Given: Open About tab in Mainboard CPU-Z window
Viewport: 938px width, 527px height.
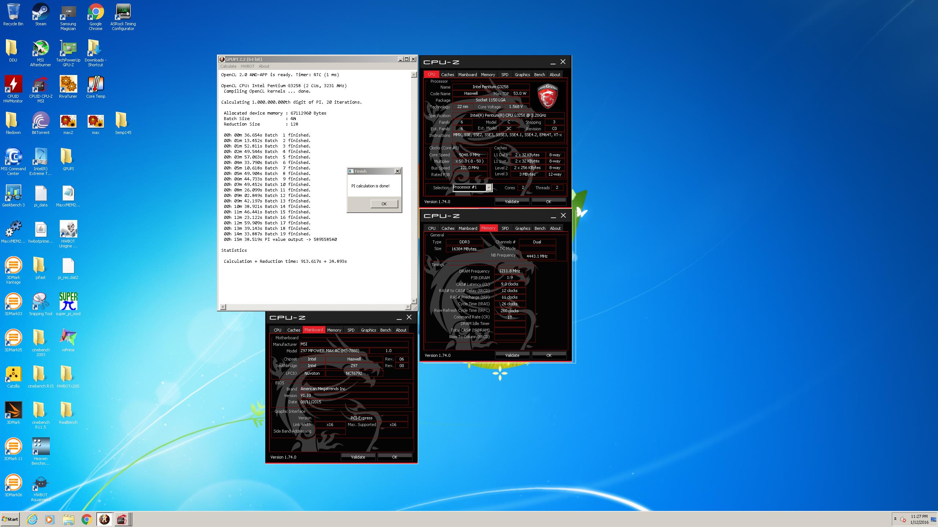Looking at the screenshot, I should coord(401,330).
